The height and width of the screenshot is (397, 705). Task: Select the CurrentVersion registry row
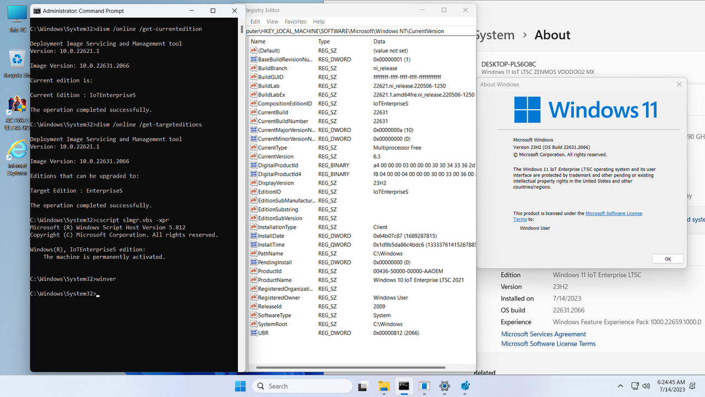tap(362, 157)
